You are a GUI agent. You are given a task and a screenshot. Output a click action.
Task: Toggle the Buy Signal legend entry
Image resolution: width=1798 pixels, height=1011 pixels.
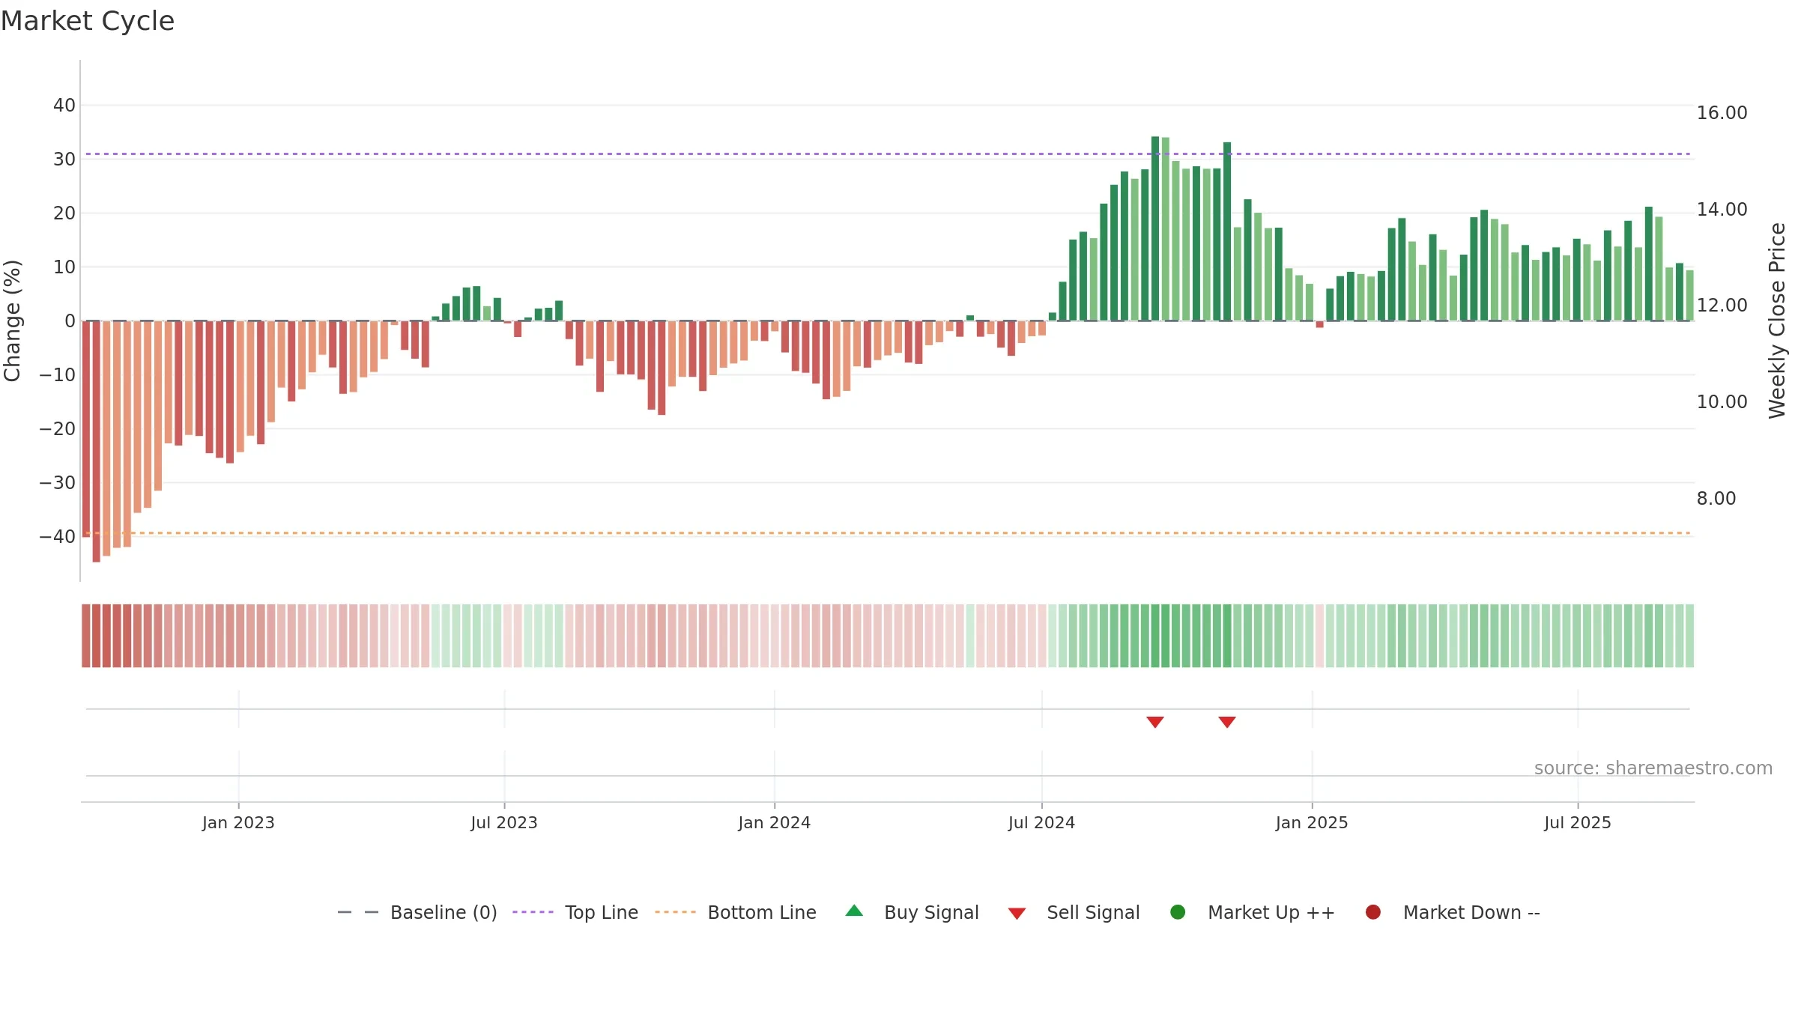(x=912, y=912)
